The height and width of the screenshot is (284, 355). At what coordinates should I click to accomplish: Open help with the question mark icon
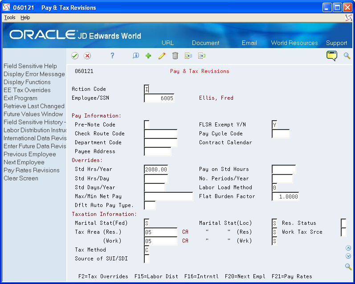pyautogui.click(x=112, y=56)
